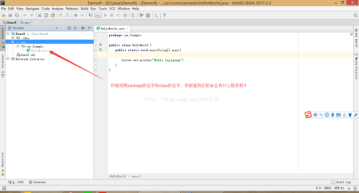Open Help via the question mark icon
Image resolution: width=359 pixels, height=193 pixels.
tap(164, 15)
